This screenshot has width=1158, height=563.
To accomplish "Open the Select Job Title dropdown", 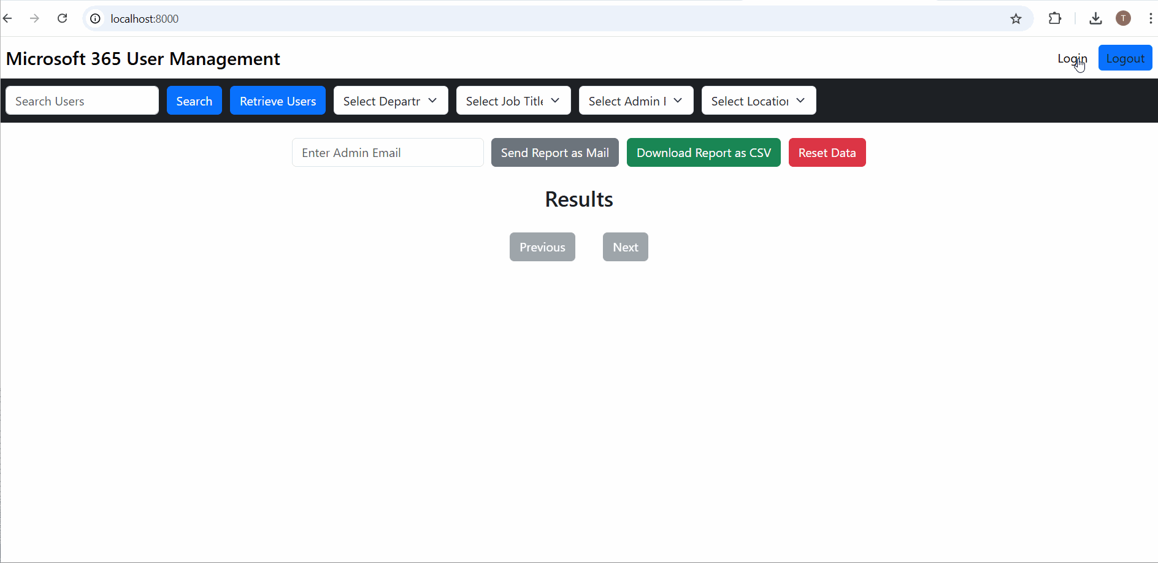I will 513,101.
